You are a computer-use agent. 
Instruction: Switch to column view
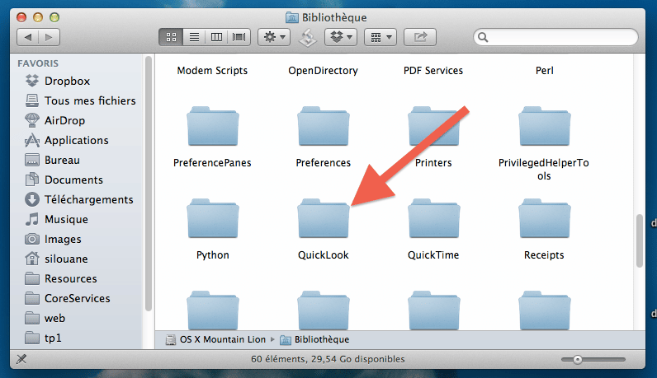click(x=216, y=37)
